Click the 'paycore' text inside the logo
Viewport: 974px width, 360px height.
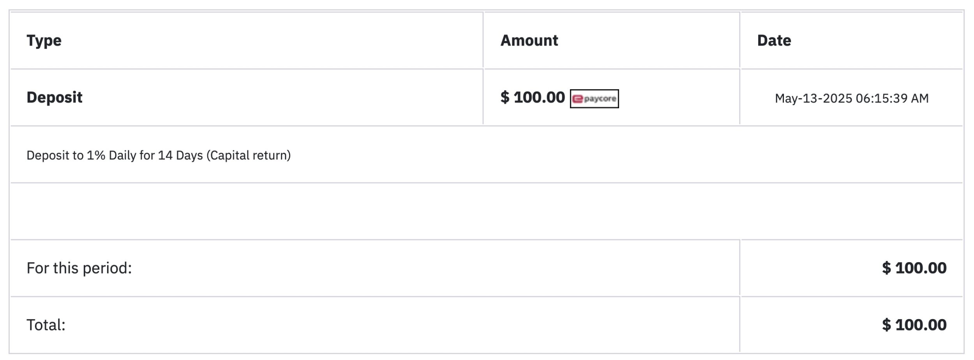[600, 99]
